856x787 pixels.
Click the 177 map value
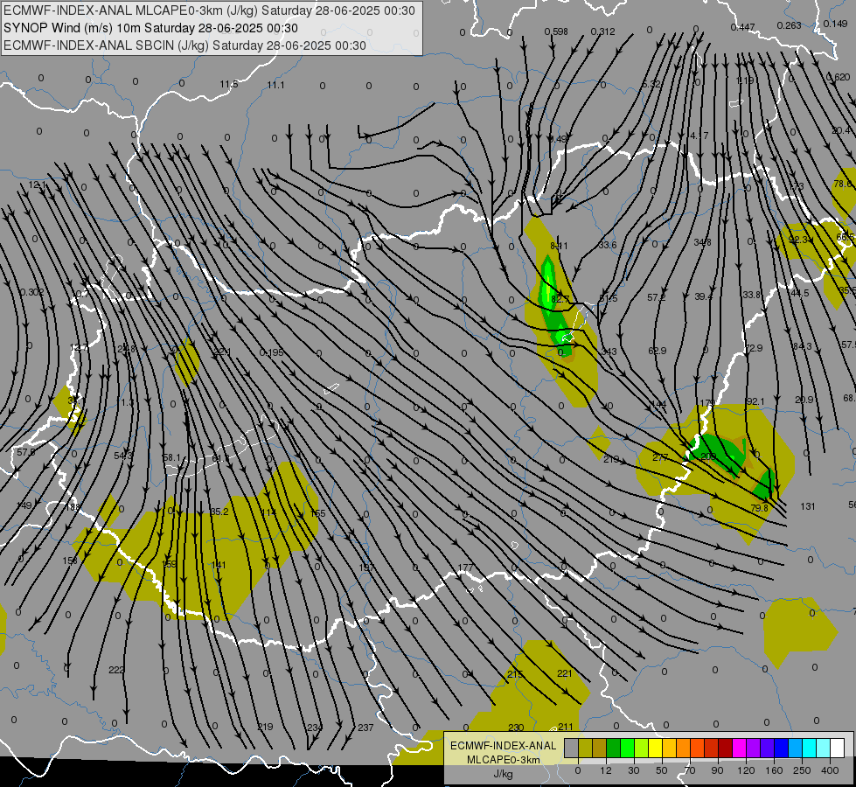coord(465,568)
